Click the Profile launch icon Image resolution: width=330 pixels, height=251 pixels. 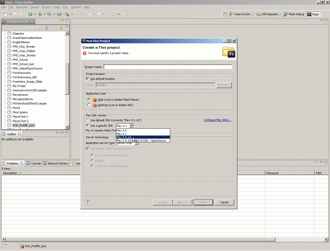click(x=49, y=14)
